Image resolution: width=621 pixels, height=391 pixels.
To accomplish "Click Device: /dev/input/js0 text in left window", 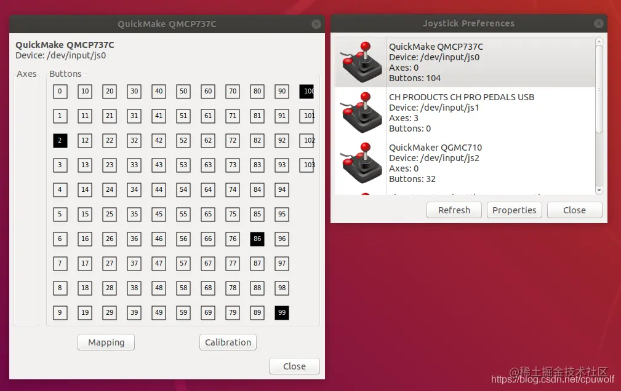I will [x=60, y=55].
